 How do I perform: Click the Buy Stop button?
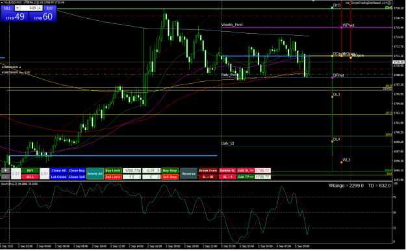click(170, 171)
